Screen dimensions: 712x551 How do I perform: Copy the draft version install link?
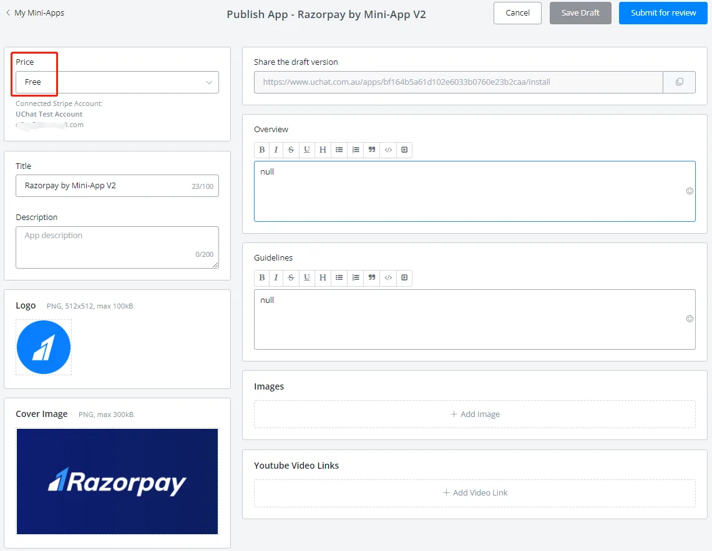(x=679, y=82)
